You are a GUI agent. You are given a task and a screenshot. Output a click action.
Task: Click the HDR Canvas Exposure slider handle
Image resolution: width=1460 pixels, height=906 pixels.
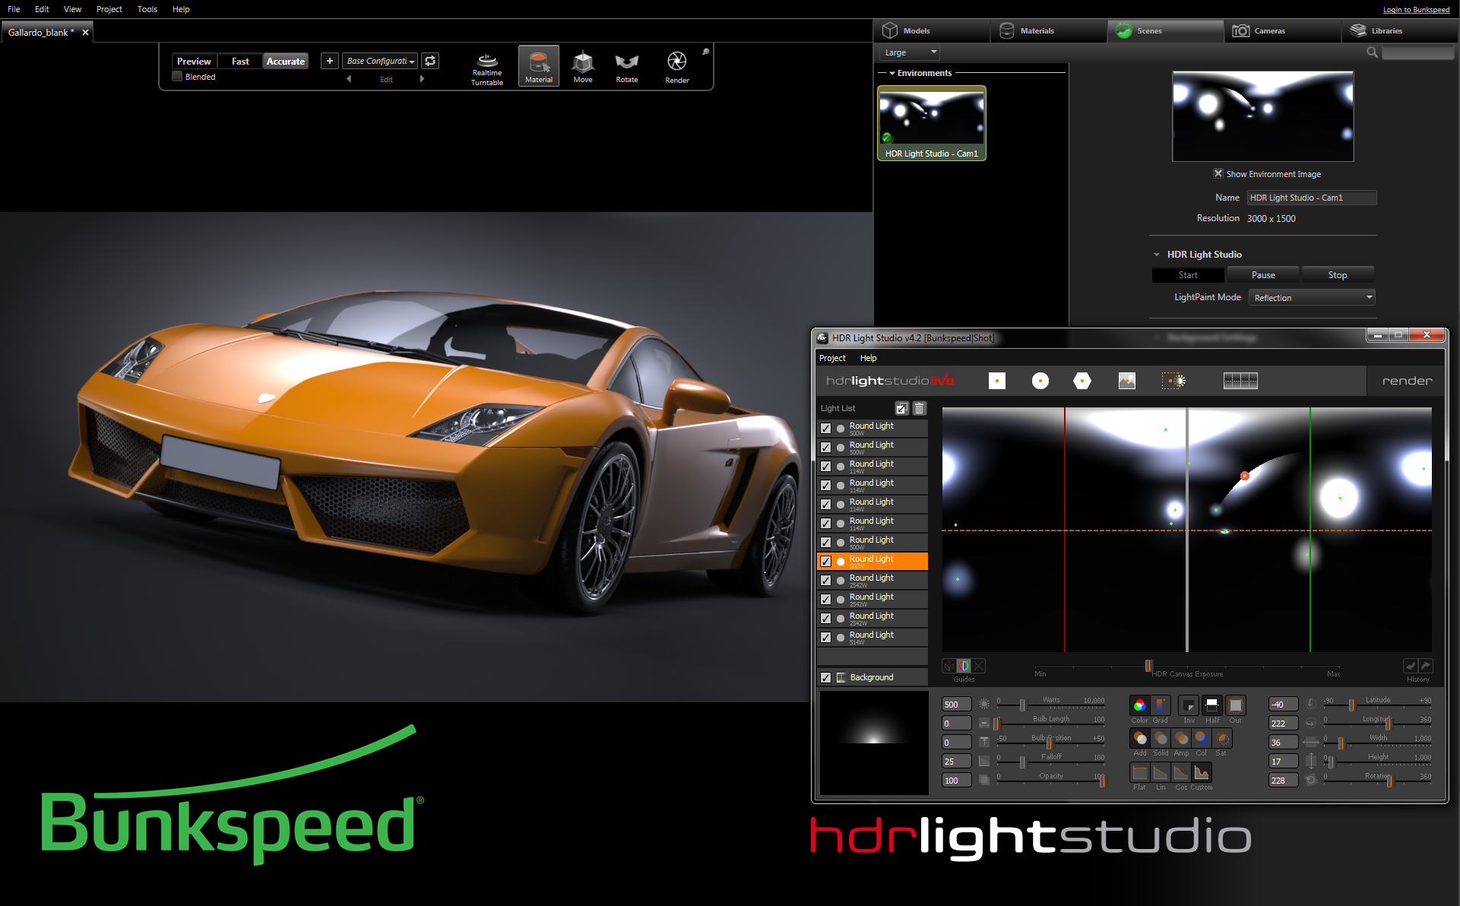[x=1148, y=666]
